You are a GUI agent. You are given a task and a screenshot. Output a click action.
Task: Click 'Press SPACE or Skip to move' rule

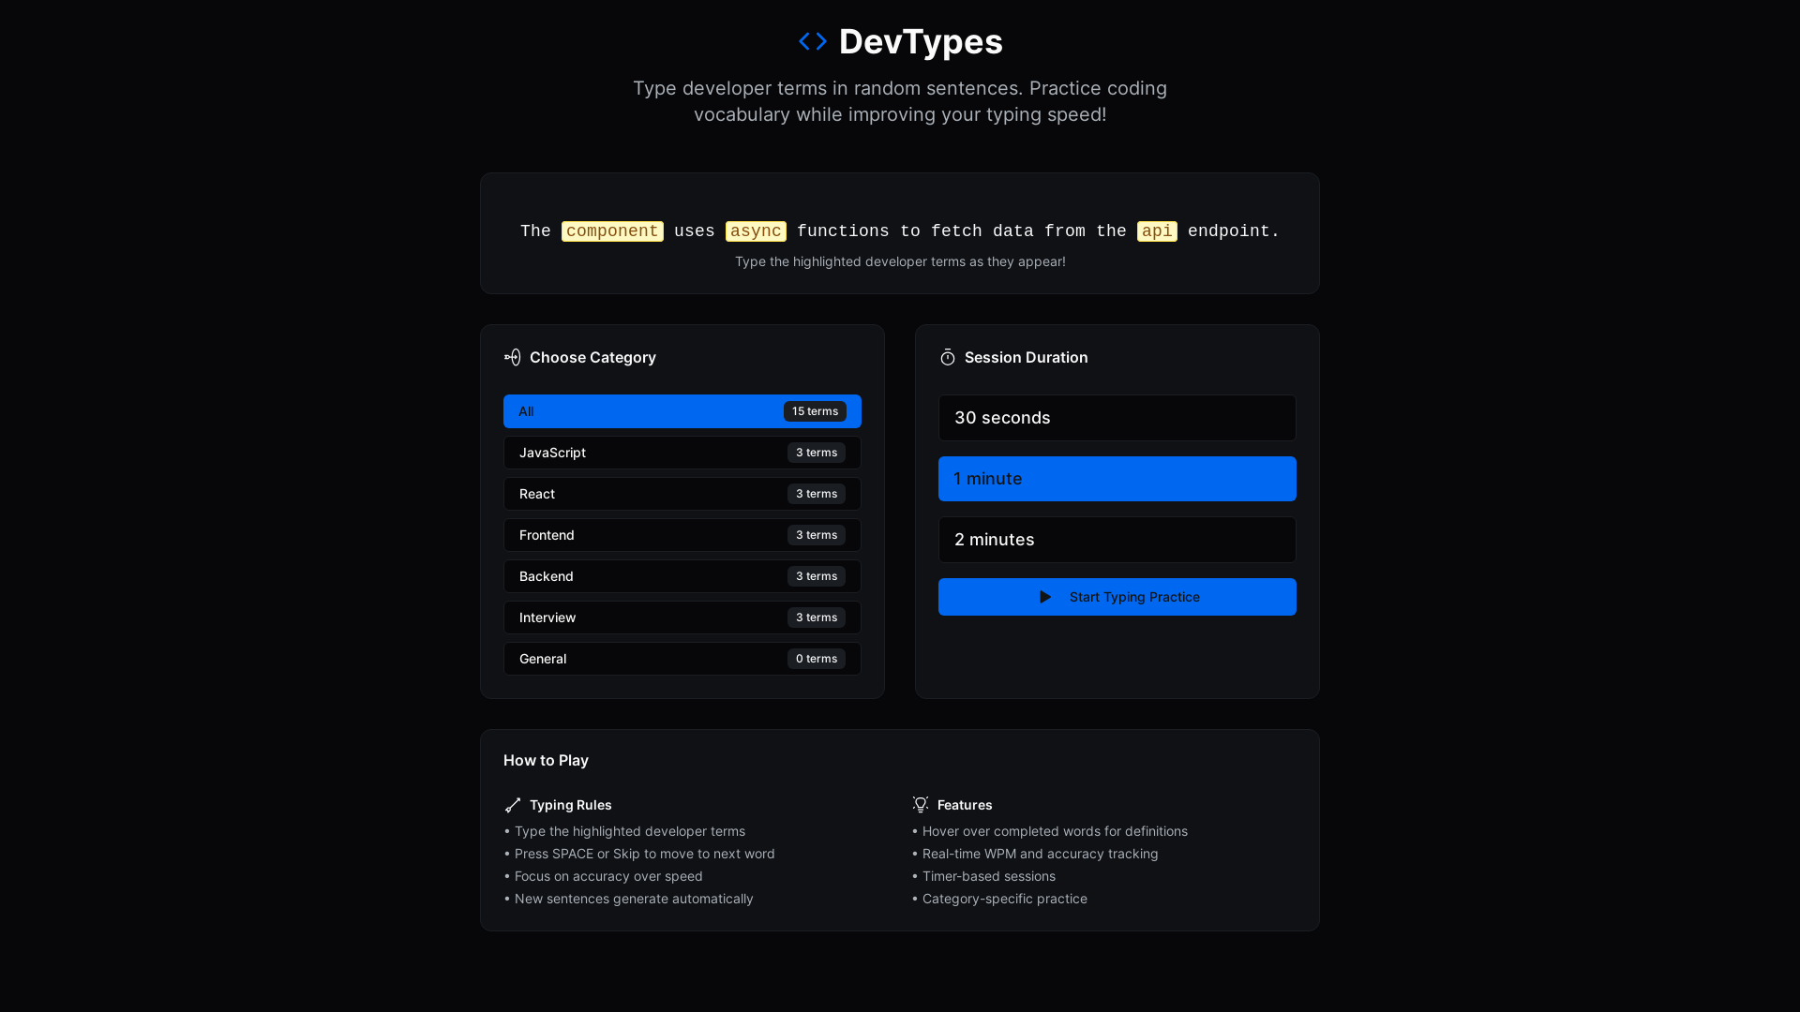[639, 854]
